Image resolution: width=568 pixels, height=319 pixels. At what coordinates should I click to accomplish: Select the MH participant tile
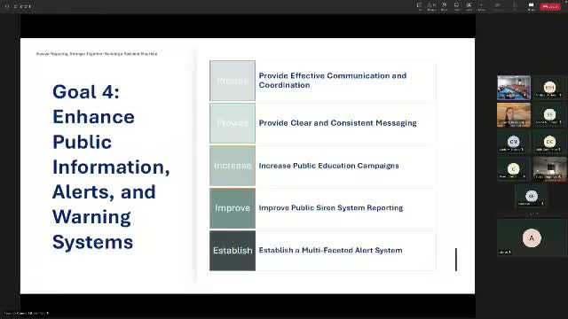pos(549,88)
